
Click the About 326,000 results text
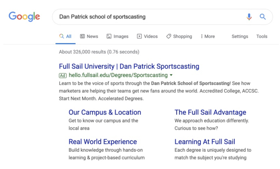[99, 52]
